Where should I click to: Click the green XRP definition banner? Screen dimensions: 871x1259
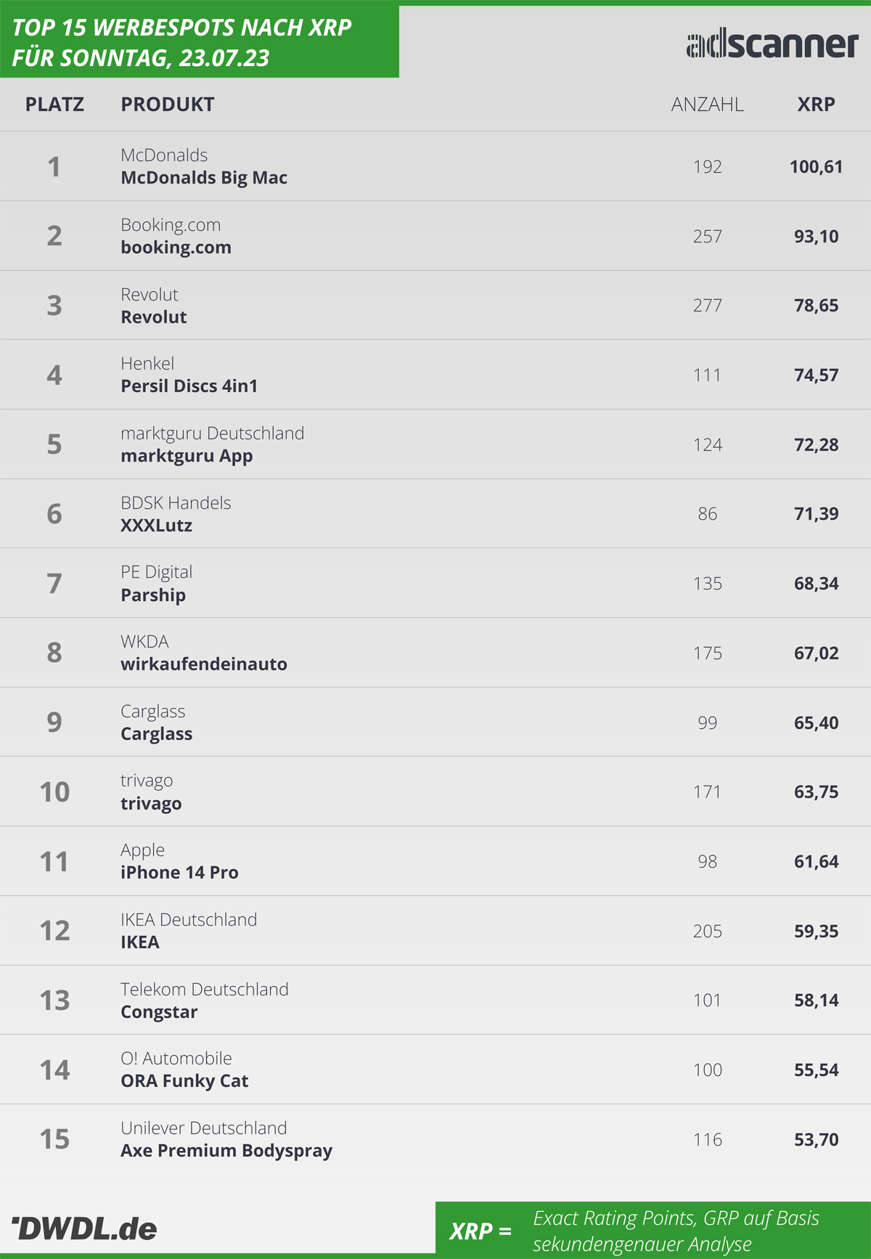point(653,1230)
